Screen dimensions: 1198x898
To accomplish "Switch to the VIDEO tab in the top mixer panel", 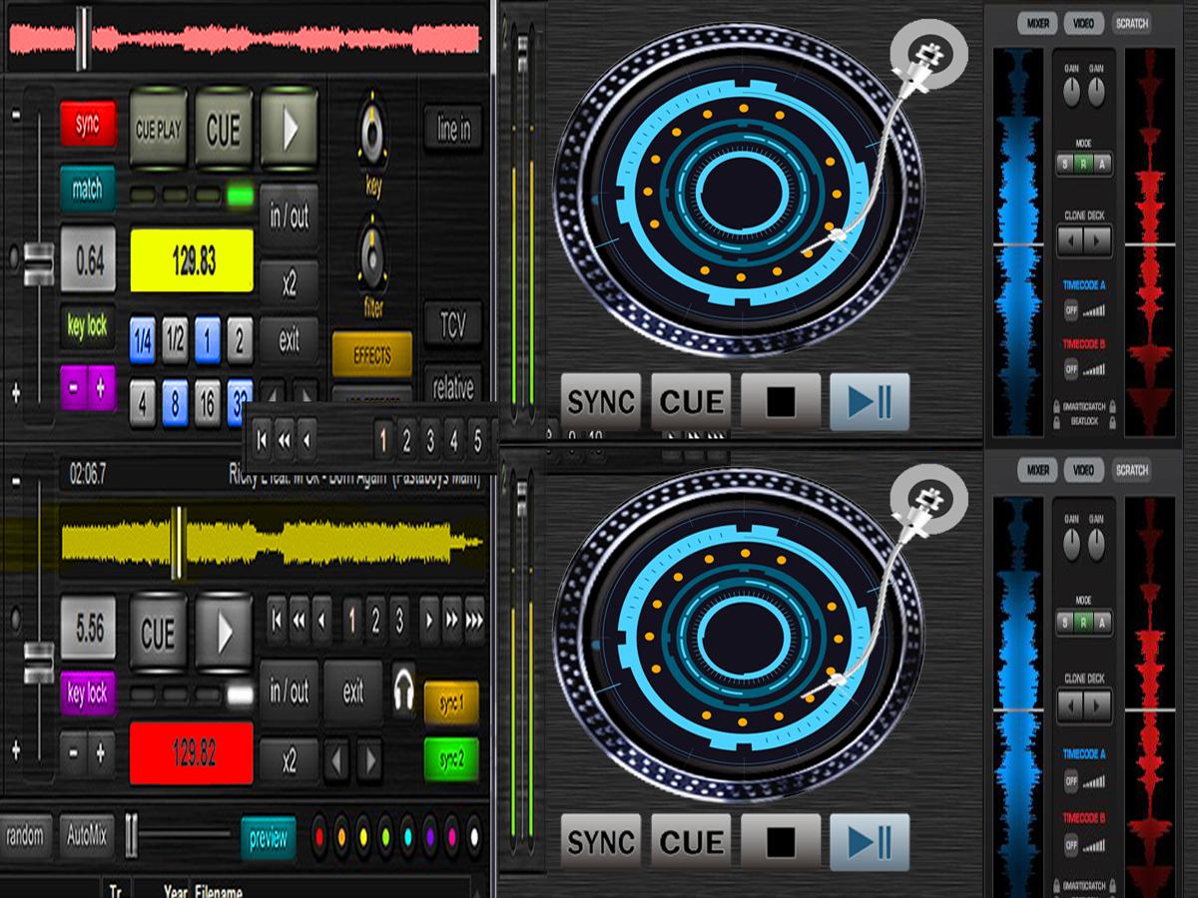I will (x=1083, y=23).
